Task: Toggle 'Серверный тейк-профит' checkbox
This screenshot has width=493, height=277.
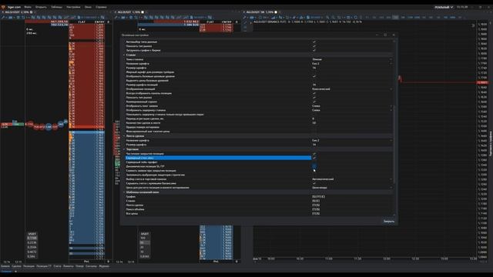Action: 314,162
